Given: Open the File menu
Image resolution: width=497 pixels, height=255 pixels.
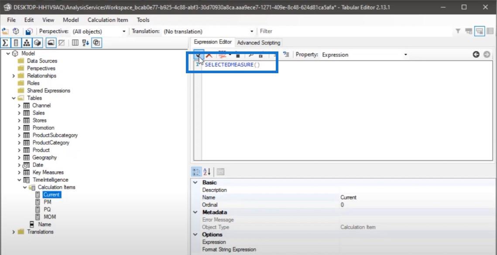Looking at the screenshot, I should (11, 20).
